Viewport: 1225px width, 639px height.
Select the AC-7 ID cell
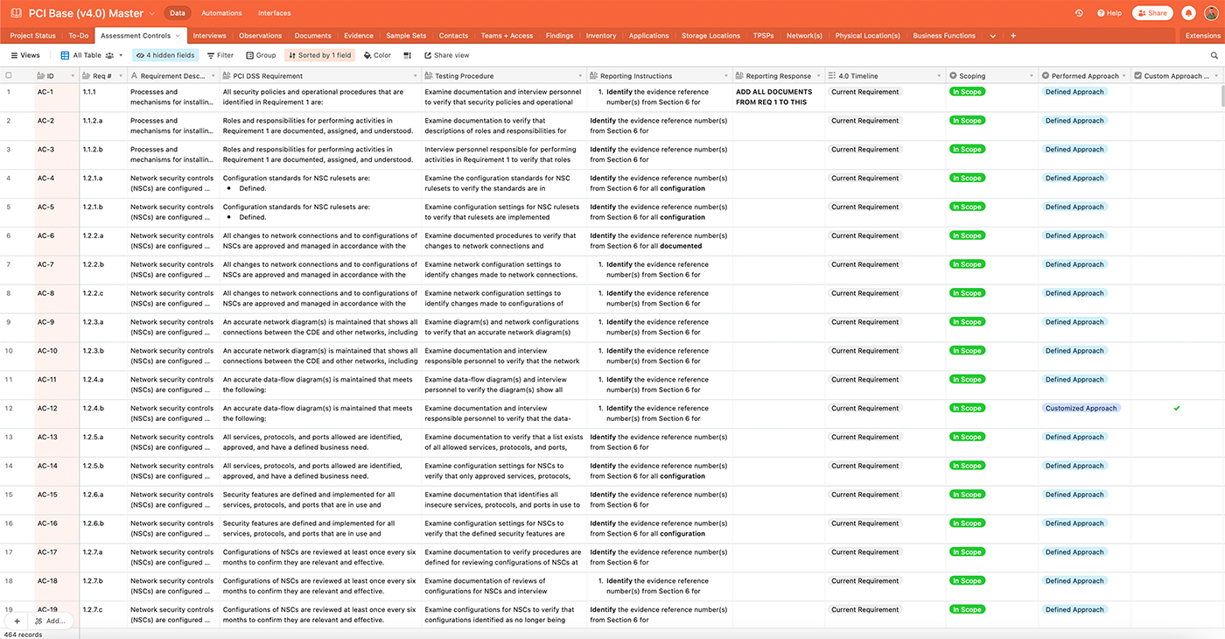tap(57, 270)
